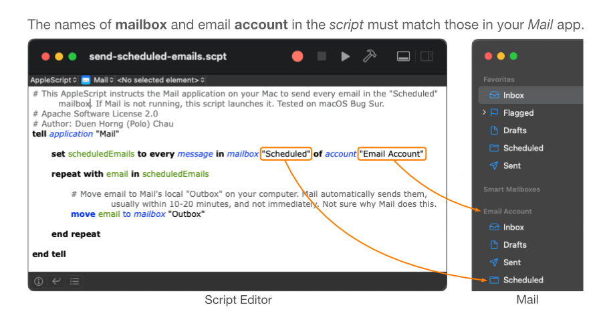Toggle the right sidebar pane icon
Image resolution: width=611 pixels, height=320 pixels.
(x=427, y=57)
